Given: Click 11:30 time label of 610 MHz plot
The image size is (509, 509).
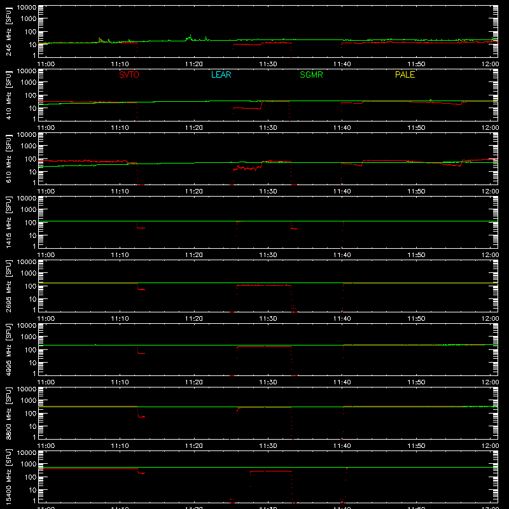Looking at the screenshot, I should point(268,192).
